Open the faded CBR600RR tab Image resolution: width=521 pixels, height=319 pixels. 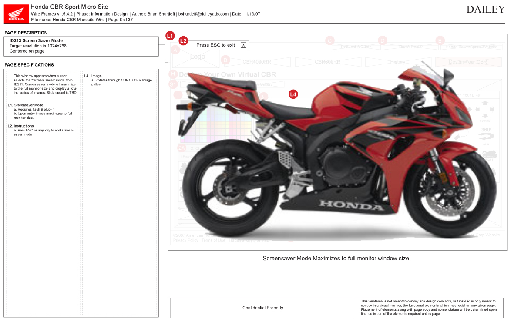327,62
